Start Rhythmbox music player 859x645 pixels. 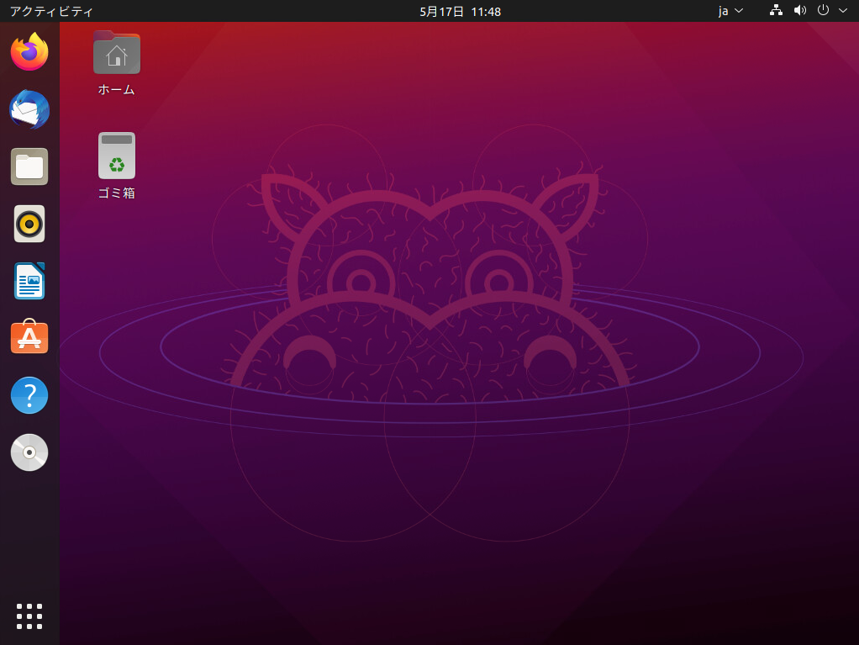pos(29,224)
